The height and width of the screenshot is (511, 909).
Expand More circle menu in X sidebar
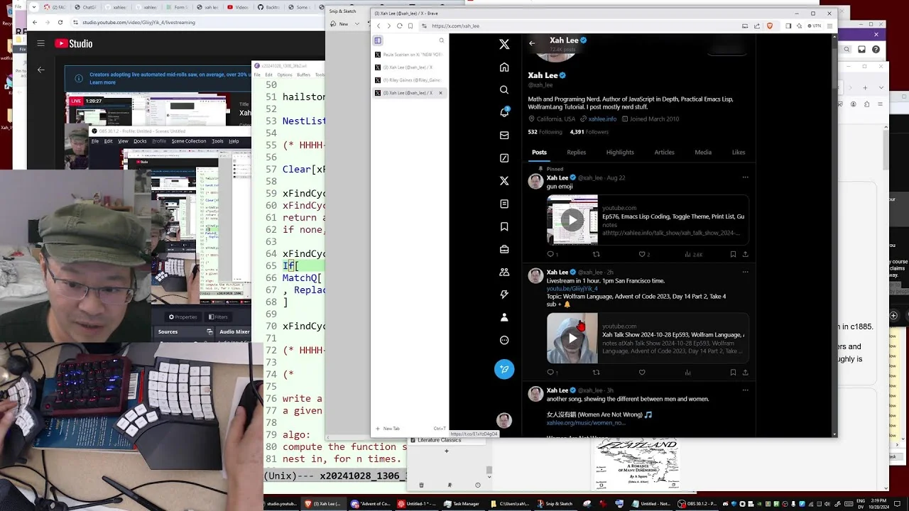(504, 340)
